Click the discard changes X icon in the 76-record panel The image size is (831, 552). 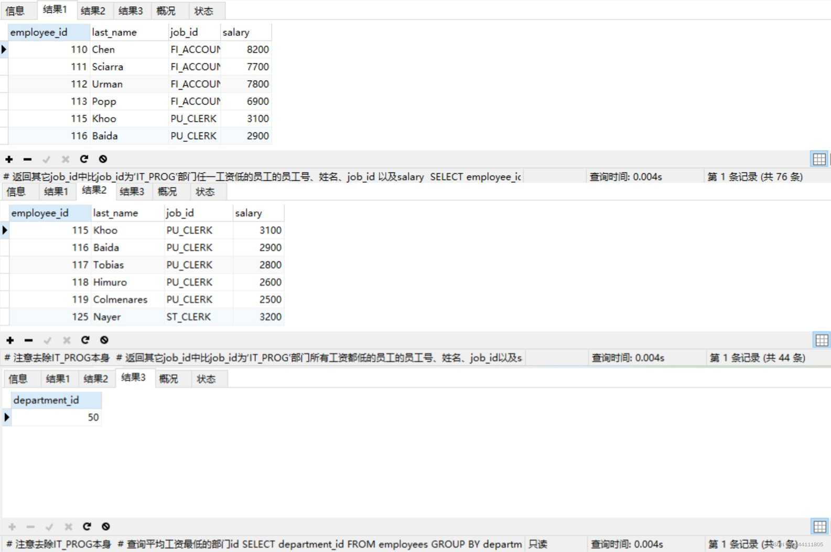coord(66,159)
